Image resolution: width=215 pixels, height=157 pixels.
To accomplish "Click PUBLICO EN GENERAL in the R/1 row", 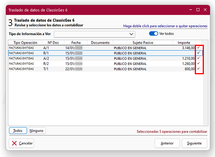I will click(x=130, y=53).
